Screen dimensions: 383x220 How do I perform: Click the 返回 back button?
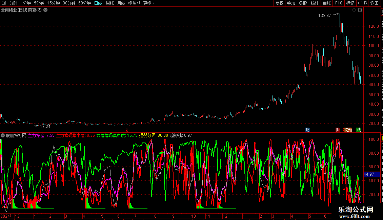coord(374,3)
